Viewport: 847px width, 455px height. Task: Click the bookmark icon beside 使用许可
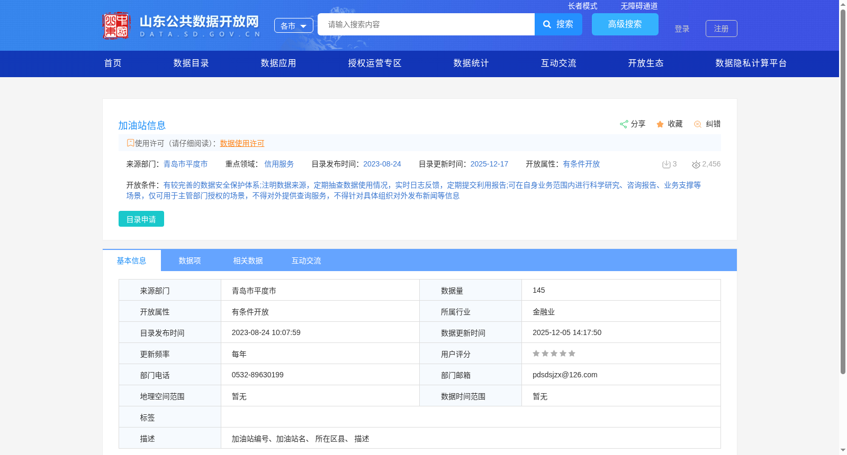click(130, 143)
